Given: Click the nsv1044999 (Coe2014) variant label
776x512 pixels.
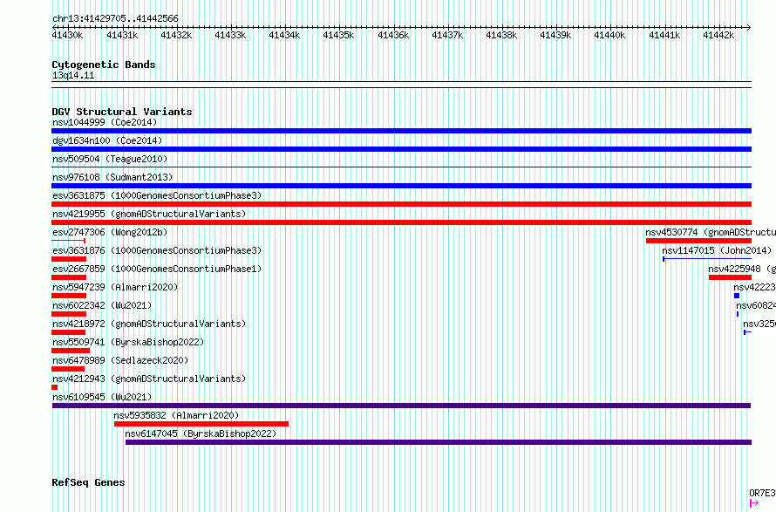Looking at the screenshot, I should (105, 122).
